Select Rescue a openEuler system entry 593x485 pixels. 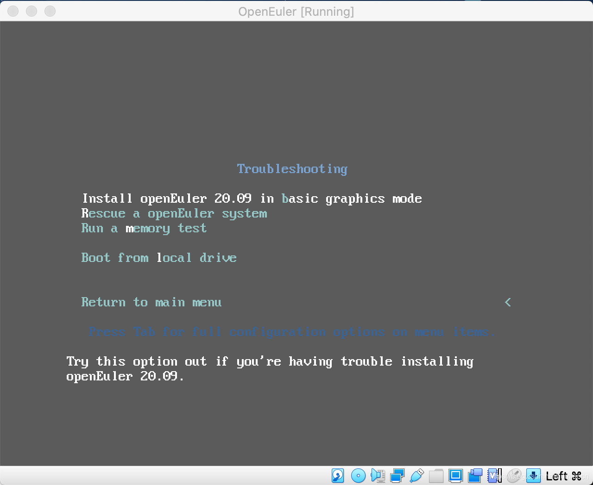click(174, 213)
